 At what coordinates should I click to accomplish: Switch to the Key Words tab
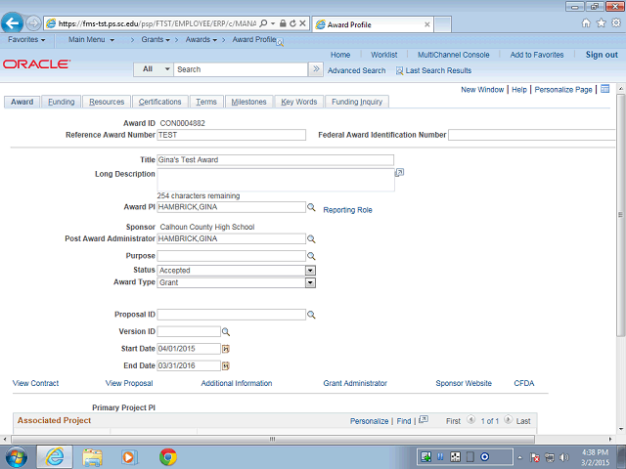(299, 102)
